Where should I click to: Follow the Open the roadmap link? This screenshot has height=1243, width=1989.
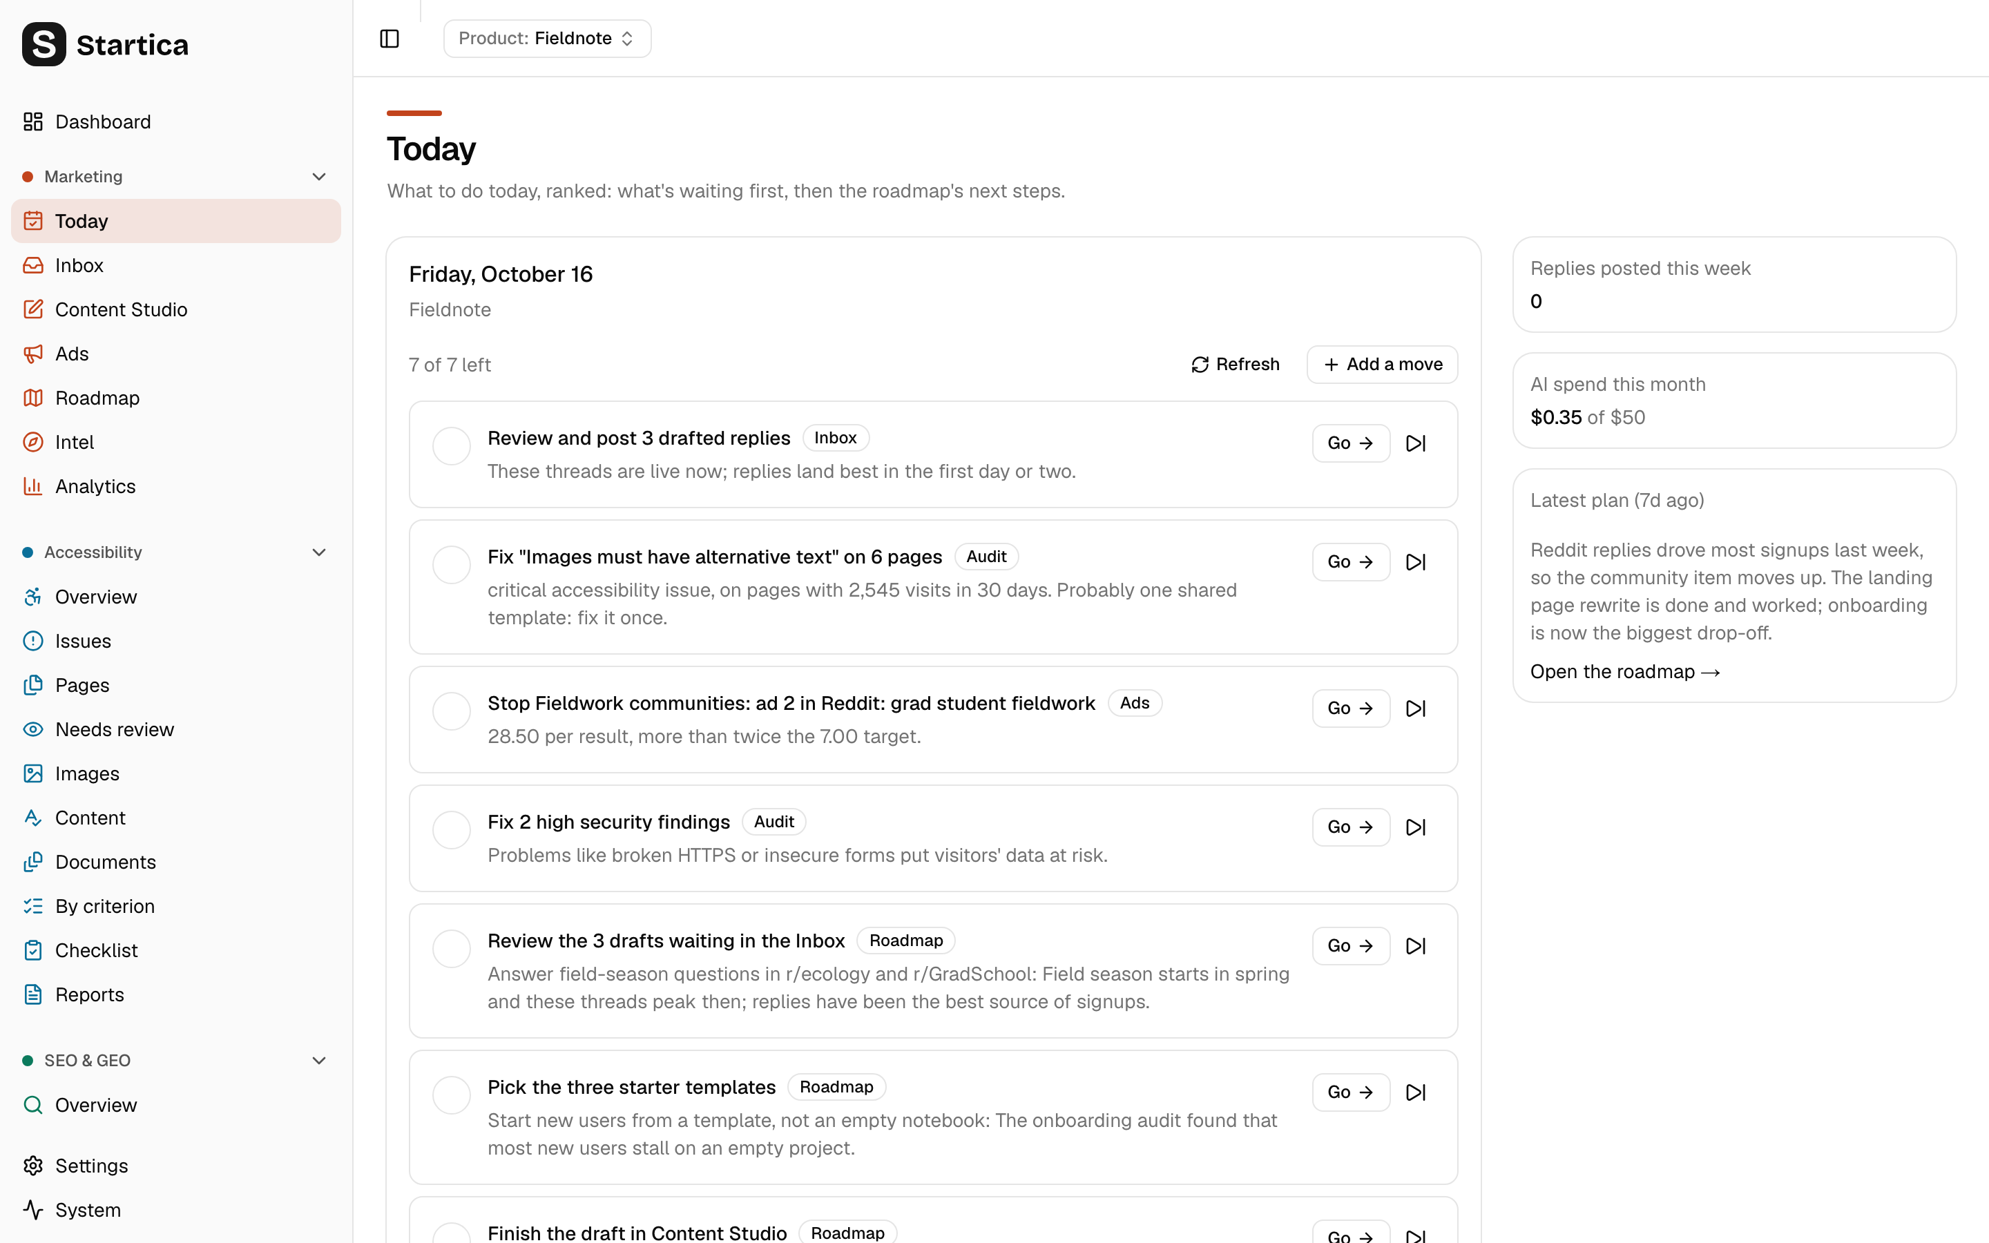pyautogui.click(x=1625, y=672)
